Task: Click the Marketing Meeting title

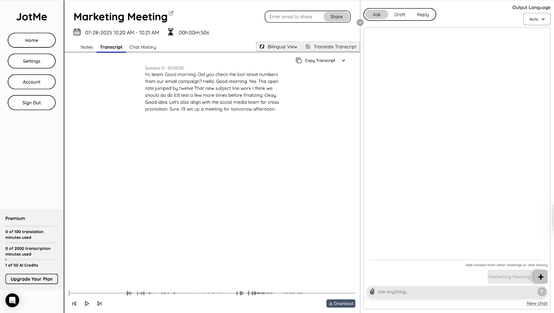Action: (120, 17)
